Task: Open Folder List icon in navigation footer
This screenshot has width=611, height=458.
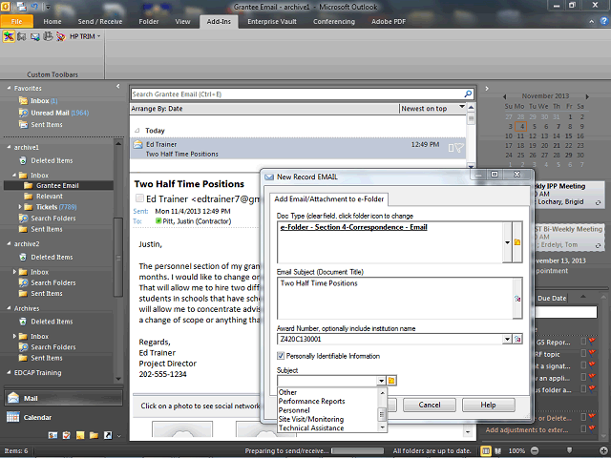Action: [94, 436]
